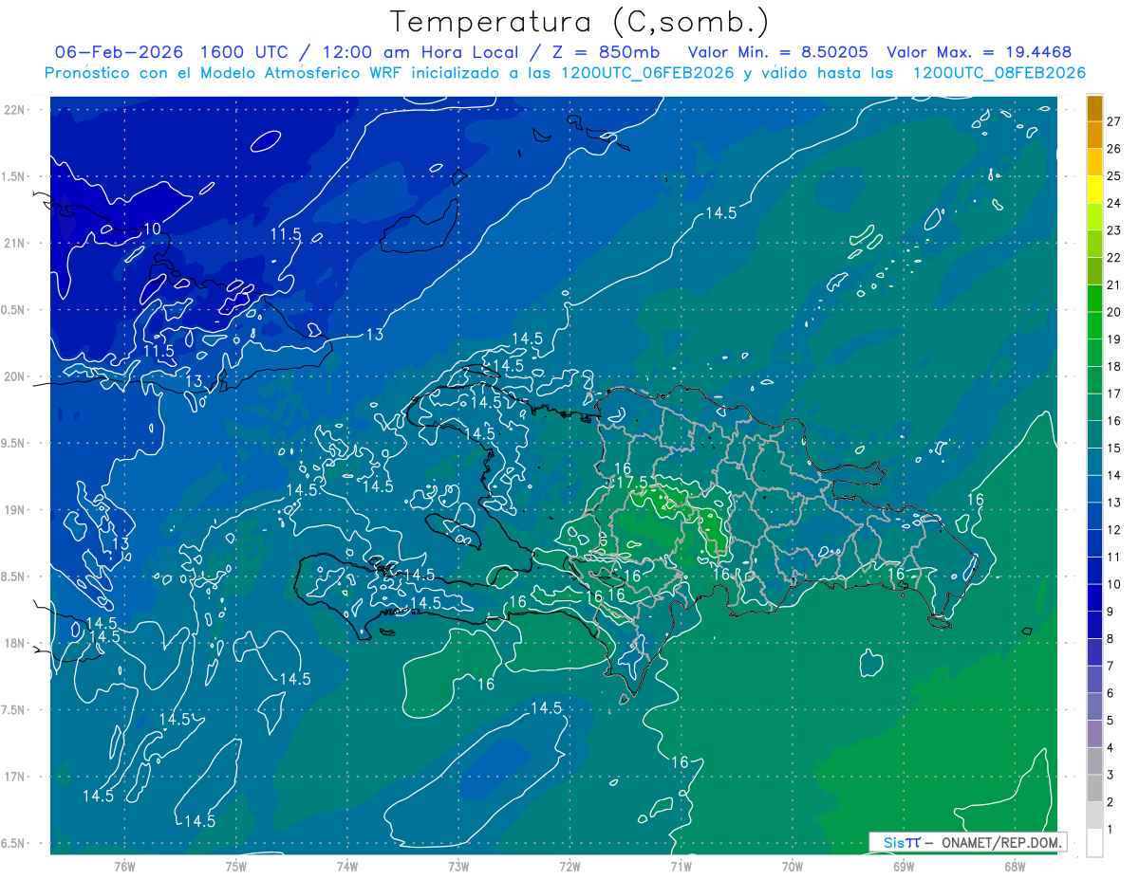Click the yellow swatch on the color scale
Image resolution: width=1139 pixels, height=879 pixels.
tap(1094, 189)
